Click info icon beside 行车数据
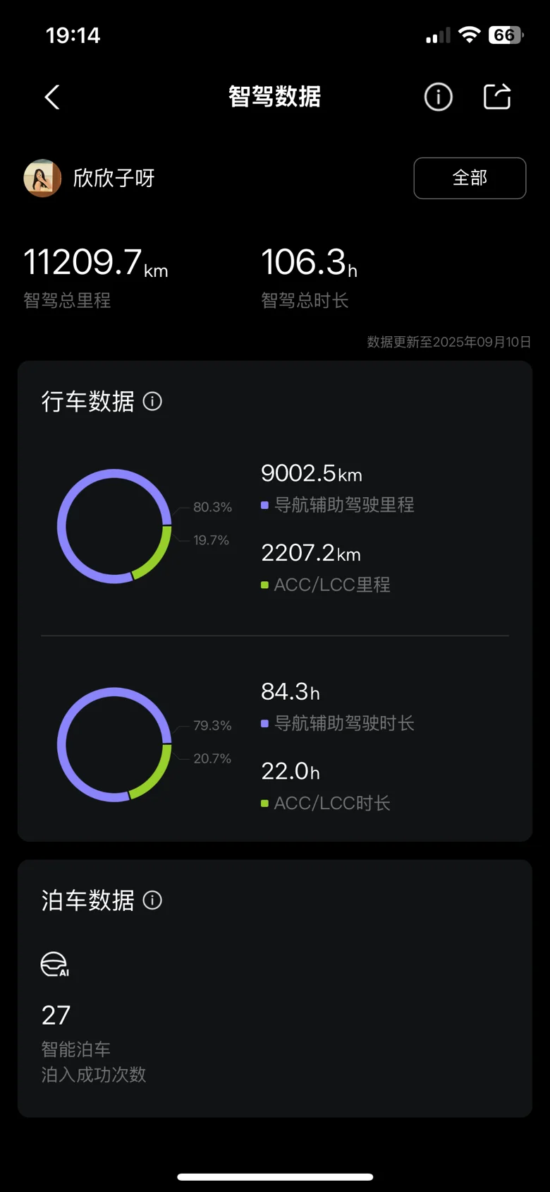 (152, 402)
